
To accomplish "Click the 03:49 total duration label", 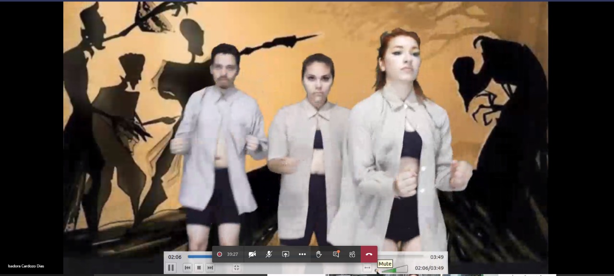I will click(x=437, y=257).
